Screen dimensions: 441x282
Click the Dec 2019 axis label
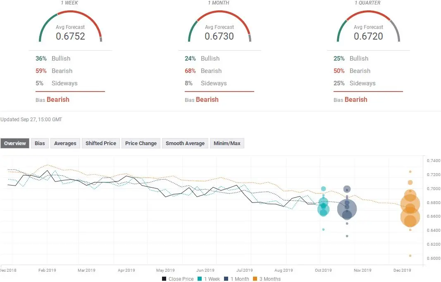pos(402,270)
